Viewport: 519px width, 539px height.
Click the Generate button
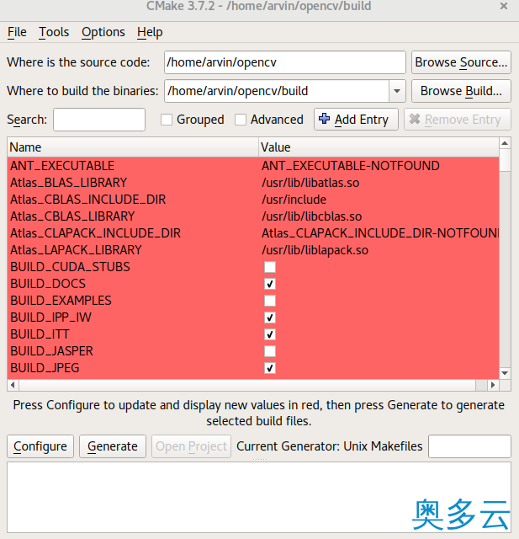(113, 446)
